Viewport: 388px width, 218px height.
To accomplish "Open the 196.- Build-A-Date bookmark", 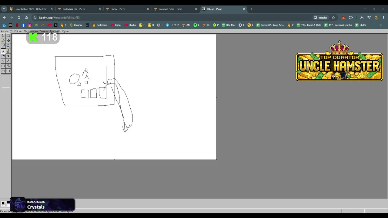I will [309, 25].
